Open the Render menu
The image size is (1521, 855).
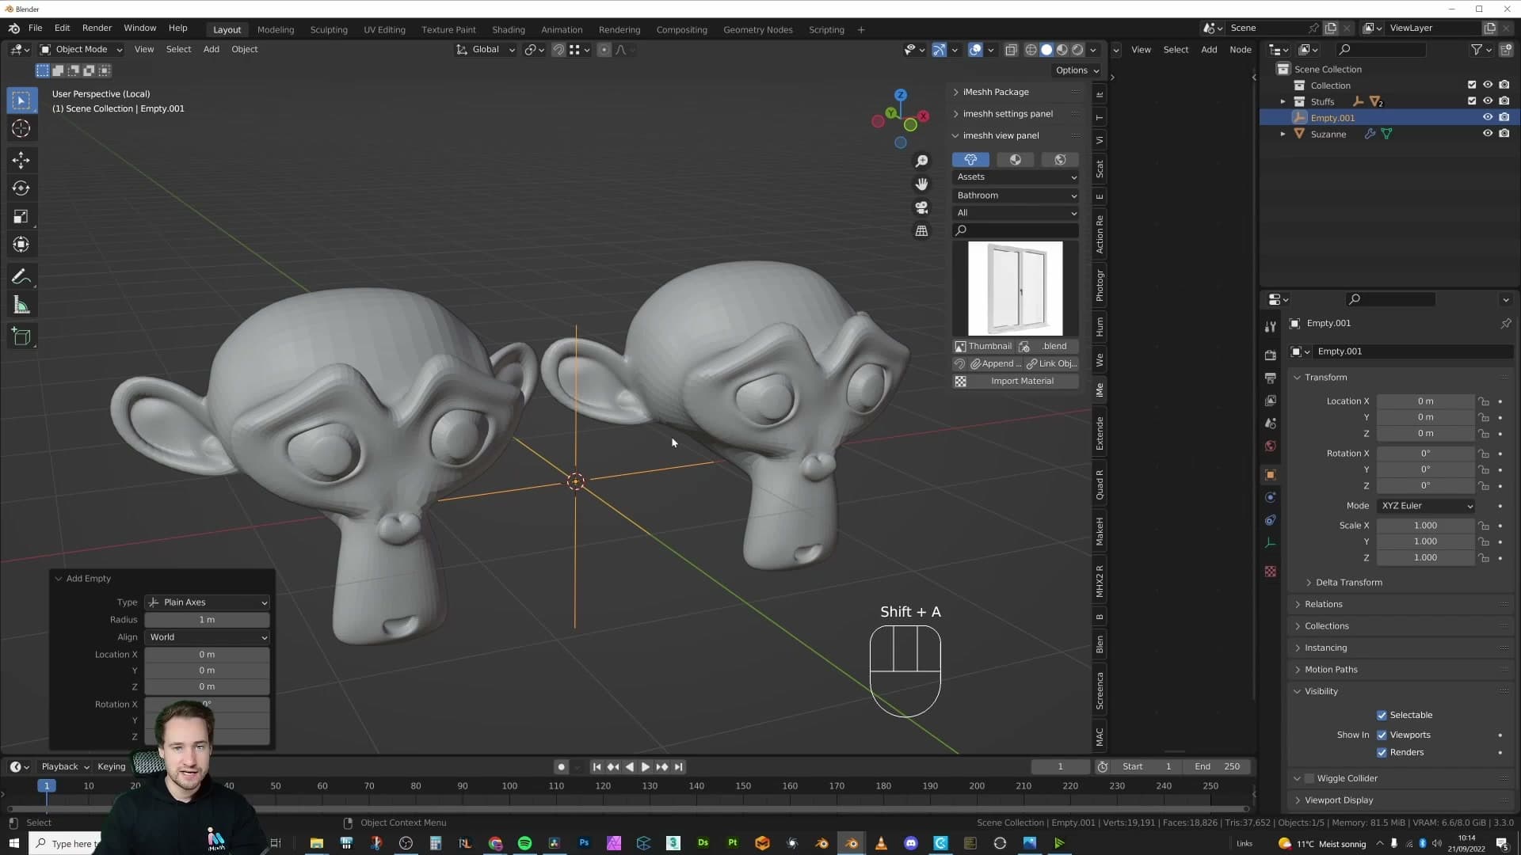(97, 28)
